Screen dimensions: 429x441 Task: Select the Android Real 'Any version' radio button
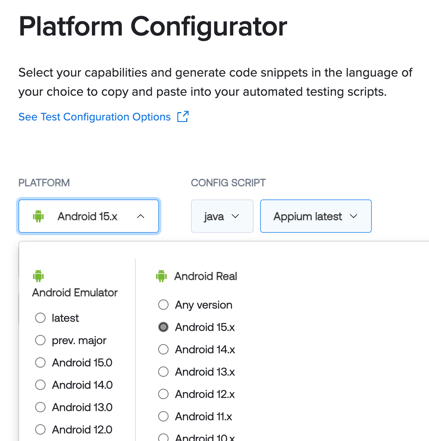point(163,305)
